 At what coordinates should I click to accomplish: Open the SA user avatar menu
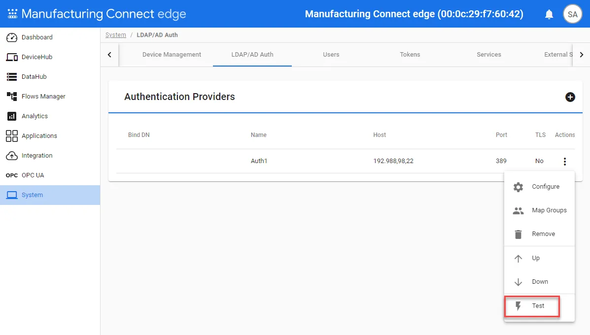pyautogui.click(x=572, y=14)
